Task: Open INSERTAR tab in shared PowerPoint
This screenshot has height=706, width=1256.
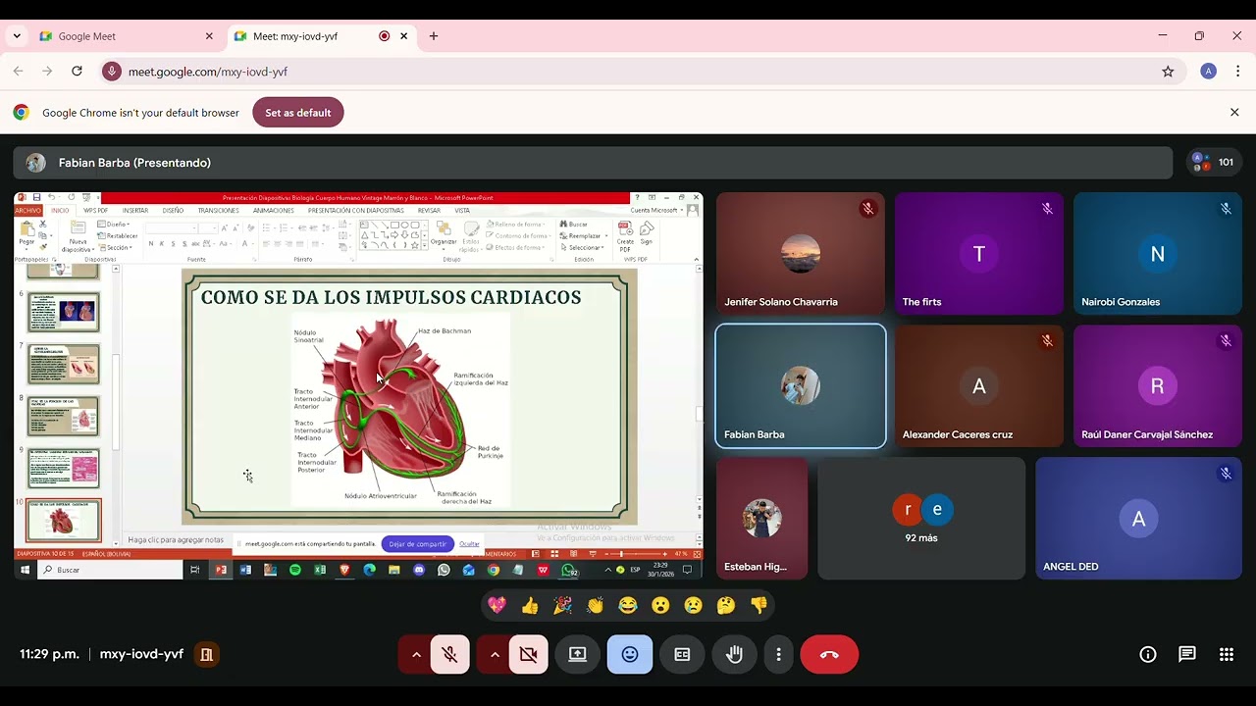Action: (x=135, y=210)
